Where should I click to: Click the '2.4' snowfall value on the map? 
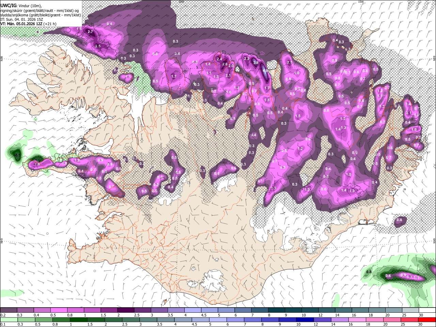[219, 59]
